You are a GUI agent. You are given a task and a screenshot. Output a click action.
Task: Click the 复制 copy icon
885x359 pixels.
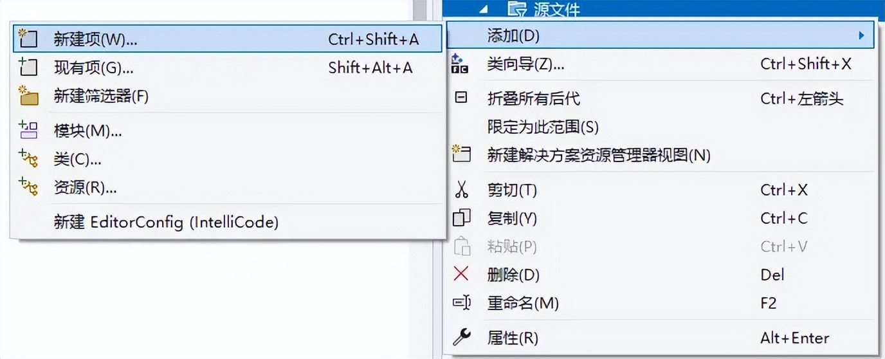pos(461,218)
